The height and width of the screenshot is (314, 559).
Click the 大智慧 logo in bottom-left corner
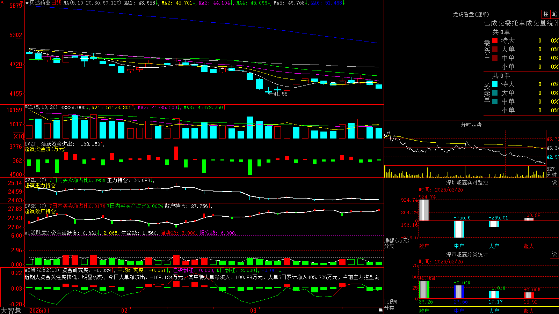coord(10,310)
